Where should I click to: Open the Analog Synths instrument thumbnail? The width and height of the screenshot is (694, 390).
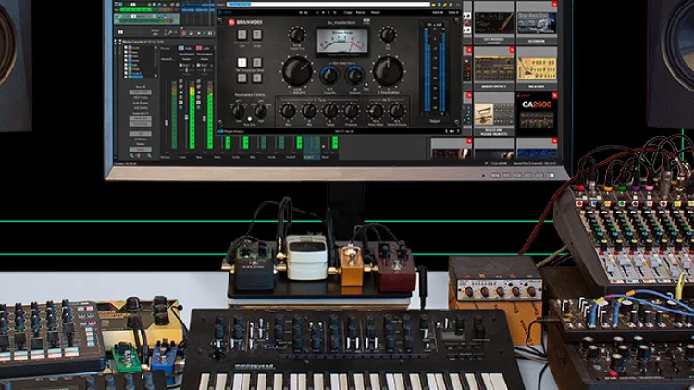pos(494,67)
